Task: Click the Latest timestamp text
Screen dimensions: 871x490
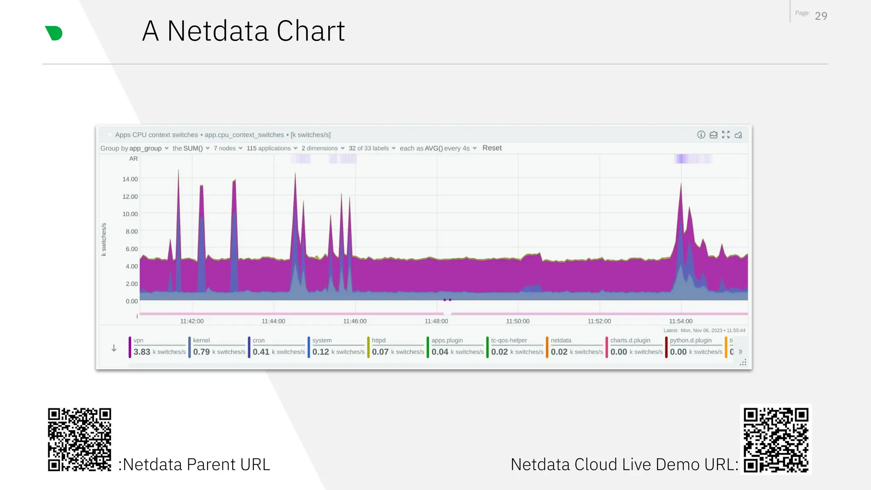Action: (704, 330)
